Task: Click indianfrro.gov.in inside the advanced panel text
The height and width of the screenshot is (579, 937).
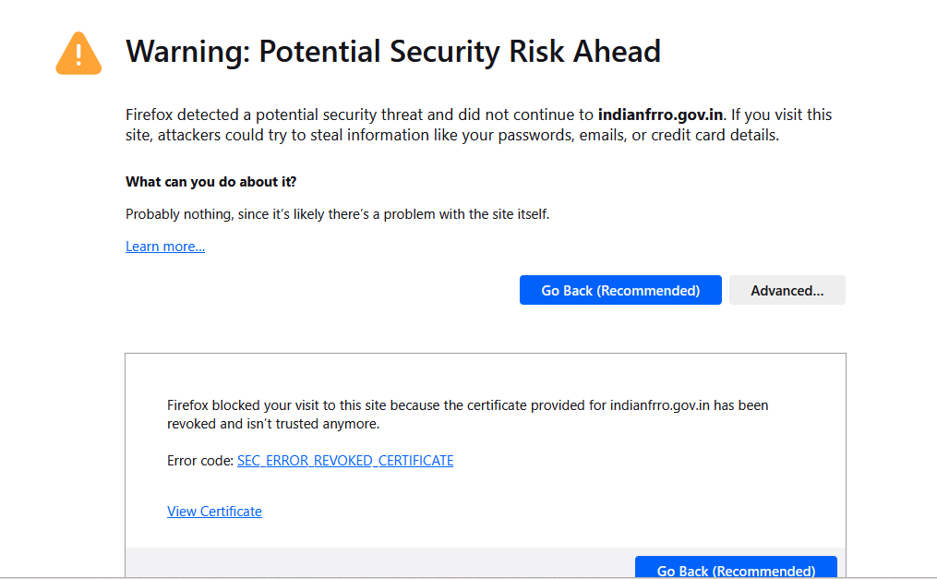Action: (660, 405)
